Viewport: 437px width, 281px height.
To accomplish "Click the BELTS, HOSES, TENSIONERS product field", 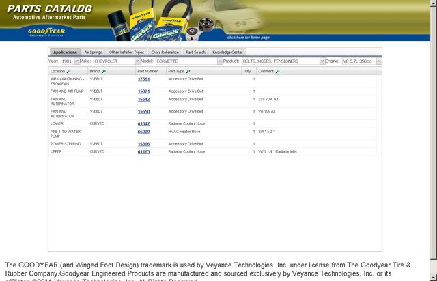I will (281, 61).
